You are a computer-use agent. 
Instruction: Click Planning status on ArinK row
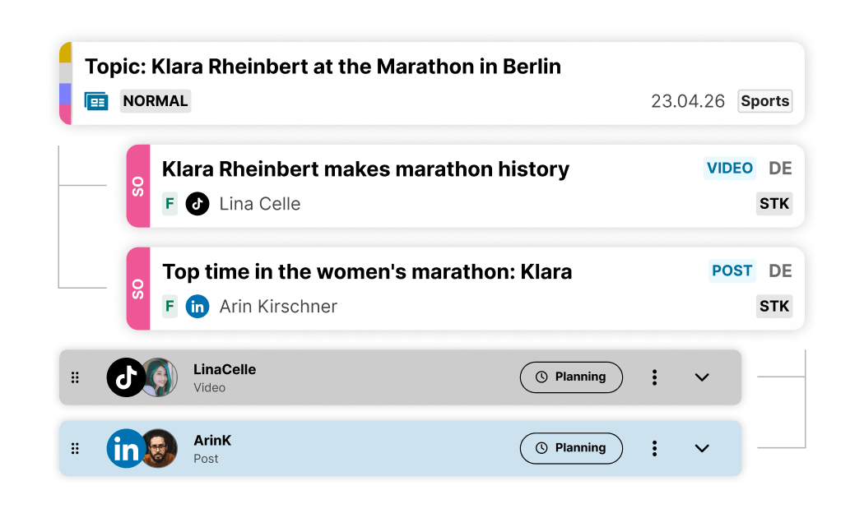tap(571, 449)
